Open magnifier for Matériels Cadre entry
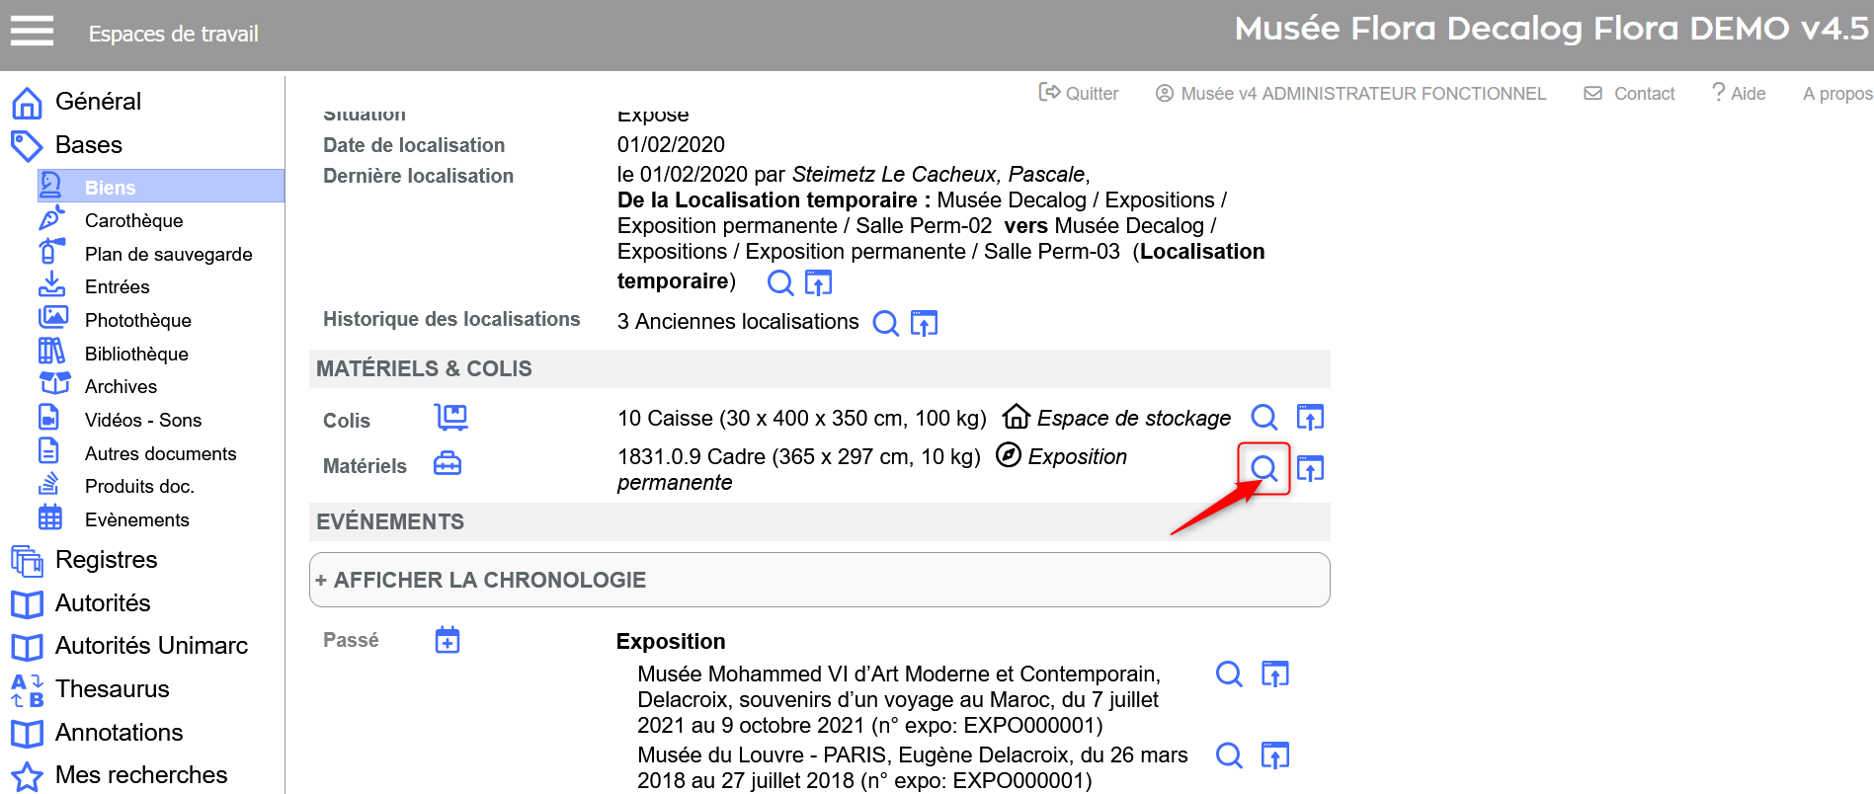Viewport: 1874px width, 794px height. pos(1263,468)
